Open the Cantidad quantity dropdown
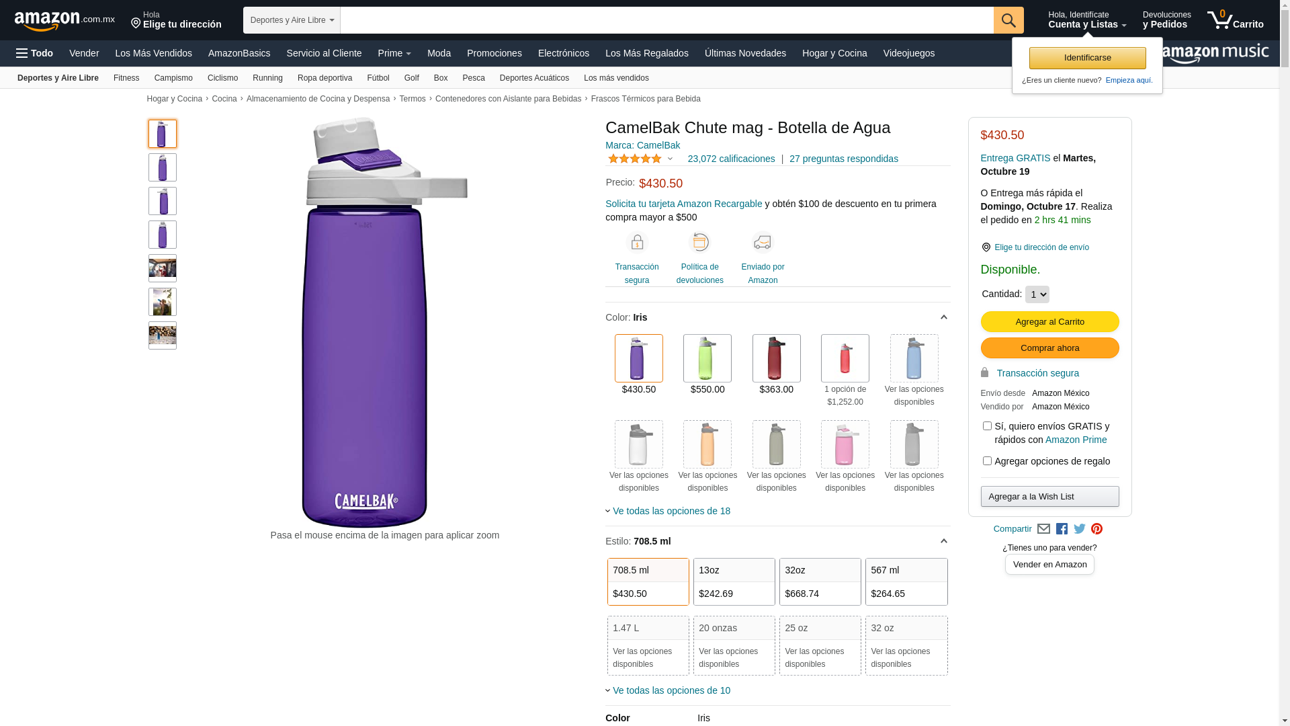Viewport: 1290px width, 726px height. click(x=1037, y=294)
